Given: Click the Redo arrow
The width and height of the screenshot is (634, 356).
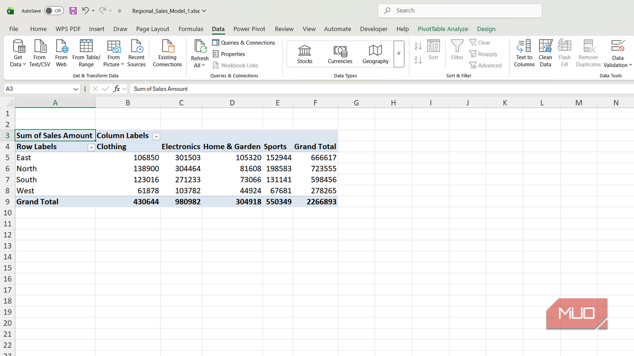Looking at the screenshot, I should pos(103,11).
